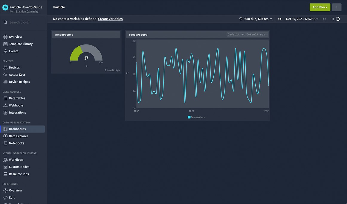The image size is (347, 204).
Task: Click the Template Library icon
Action: point(5,44)
